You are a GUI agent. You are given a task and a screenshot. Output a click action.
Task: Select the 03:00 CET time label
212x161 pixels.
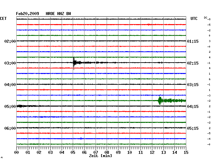pyautogui.click(x=10, y=63)
